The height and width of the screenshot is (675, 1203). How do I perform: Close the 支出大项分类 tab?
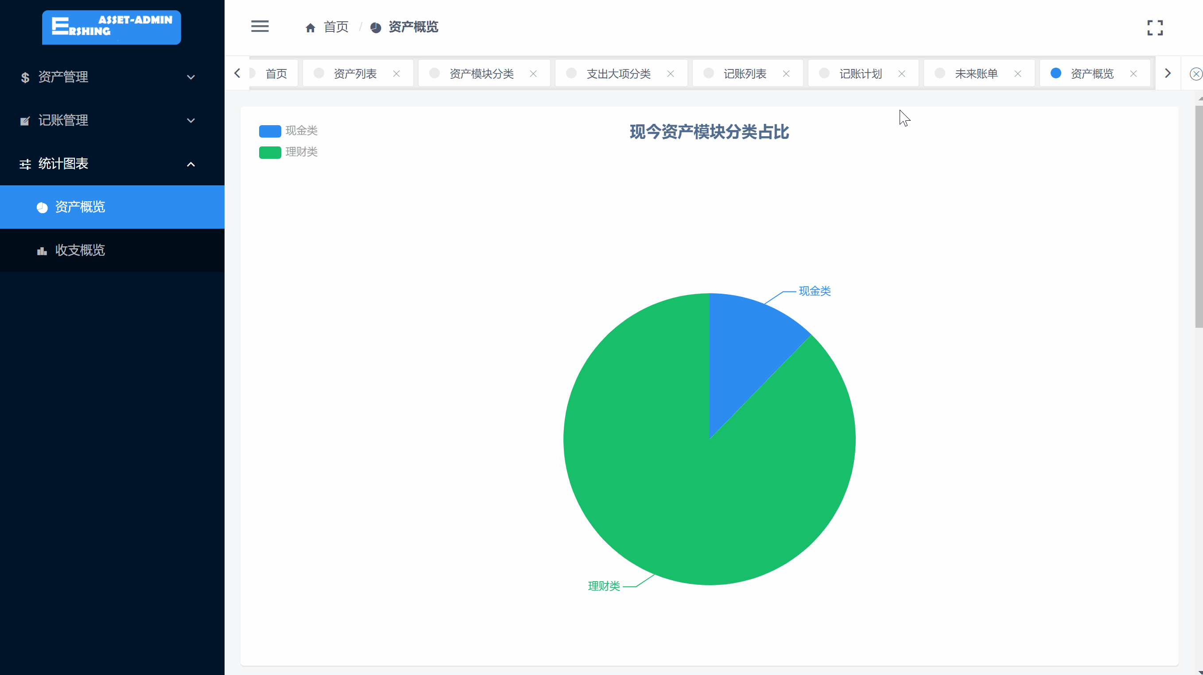pos(671,74)
